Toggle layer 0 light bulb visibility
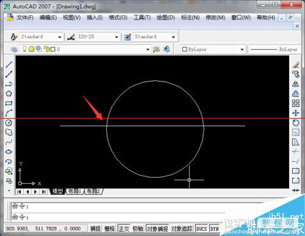 coord(24,49)
